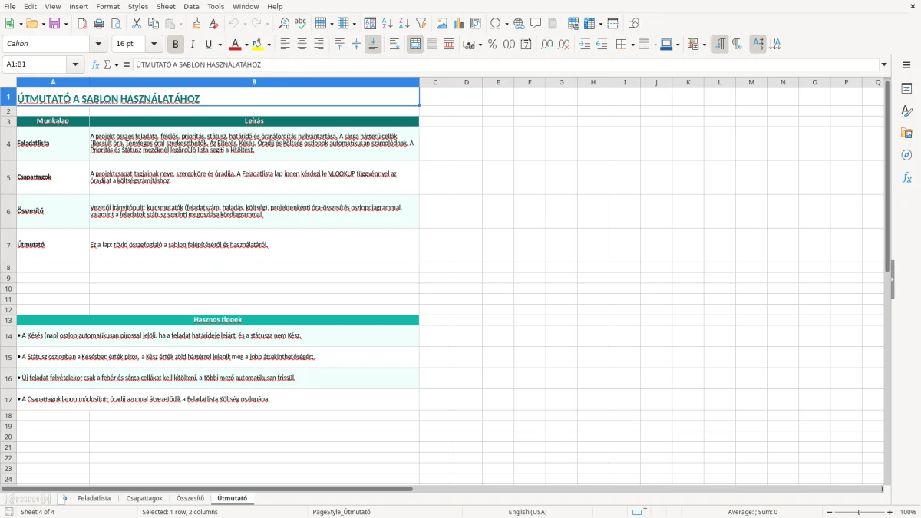Click Delete Decimal Place icon
The height and width of the screenshot is (518, 921).
(x=564, y=45)
